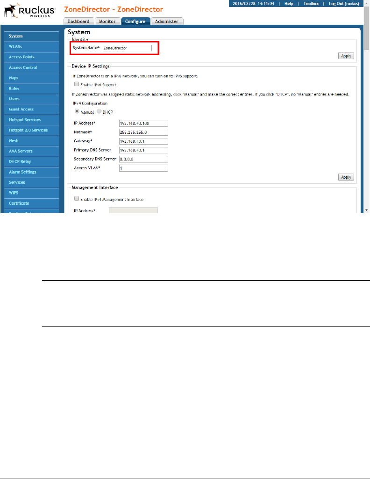Click the Ruckus Wireless logo

click(30, 11)
